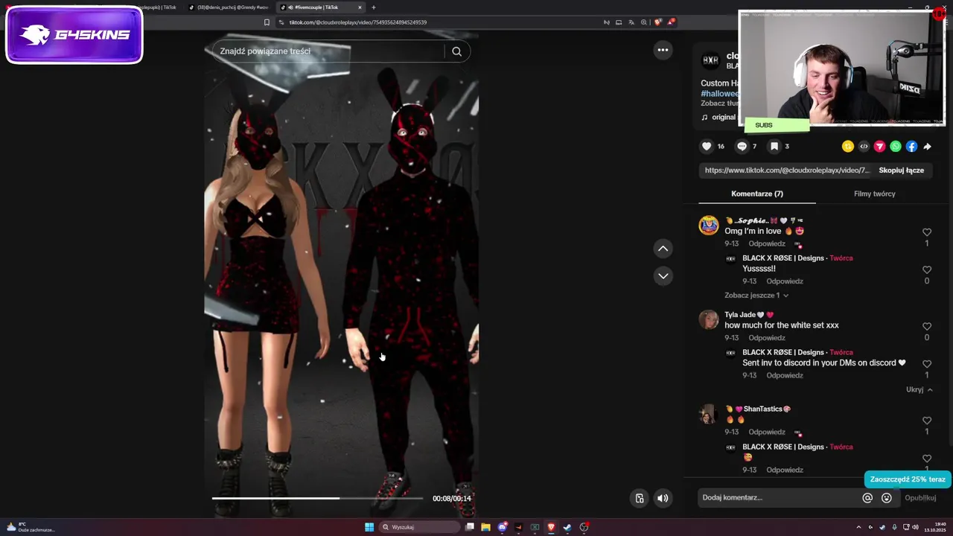Mute the video volume
Image resolution: width=953 pixels, height=536 pixels.
click(x=663, y=498)
